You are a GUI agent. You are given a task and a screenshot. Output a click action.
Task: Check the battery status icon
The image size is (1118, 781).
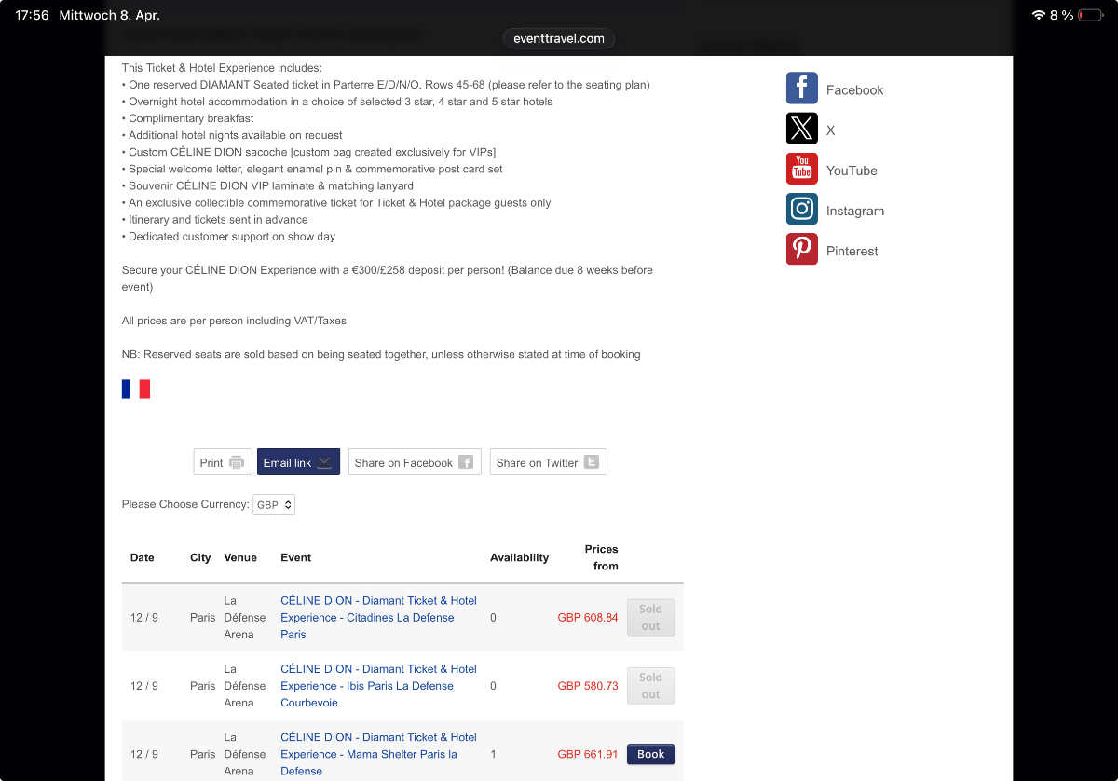click(x=1089, y=15)
